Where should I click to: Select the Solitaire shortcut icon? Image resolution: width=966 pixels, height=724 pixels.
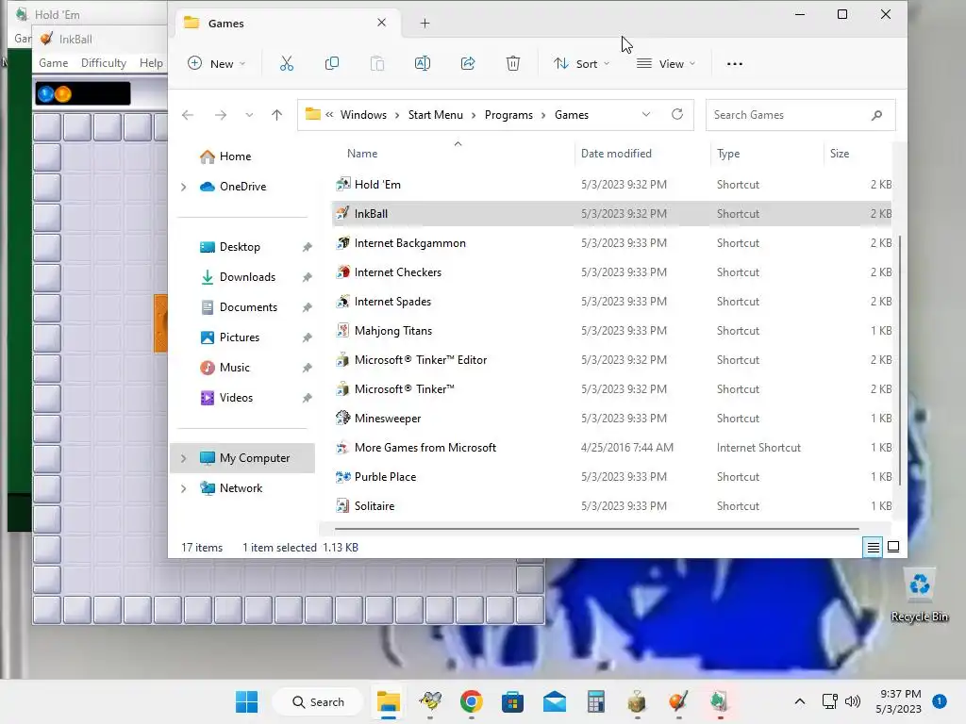pos(342,505)
